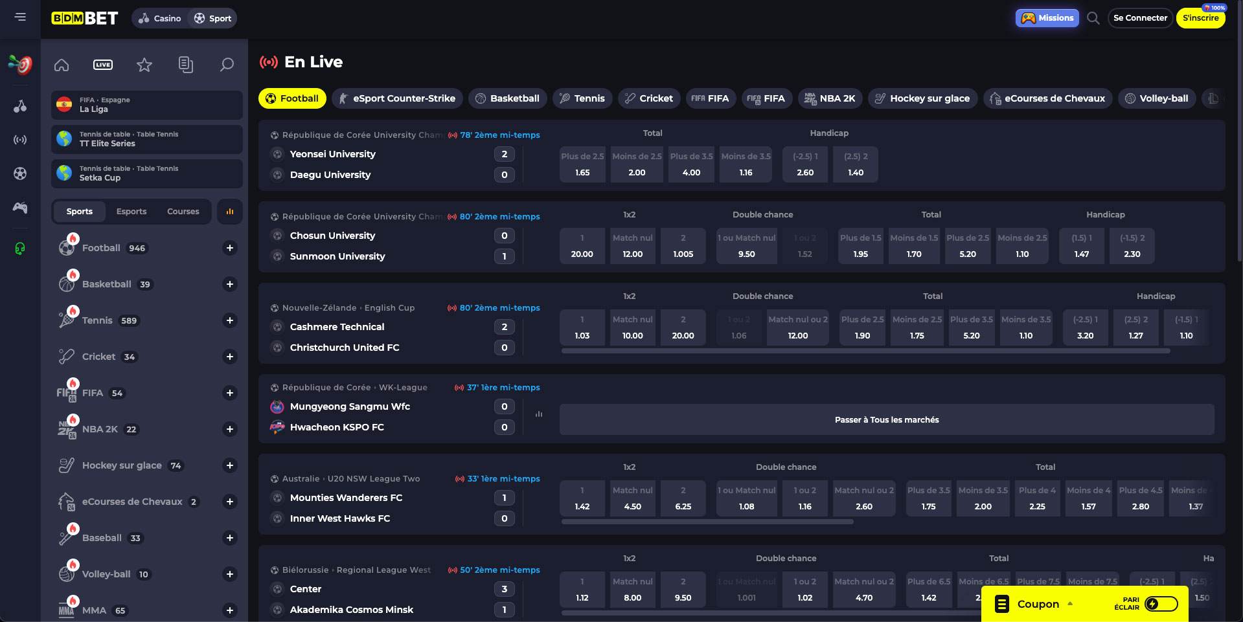1243x622 pixels.
Task: Select the darts target logo icon
Action: 19,65
